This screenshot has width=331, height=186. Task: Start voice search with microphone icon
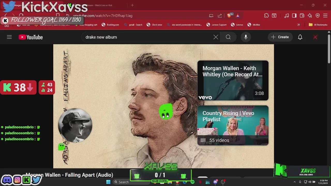[246, 37]
